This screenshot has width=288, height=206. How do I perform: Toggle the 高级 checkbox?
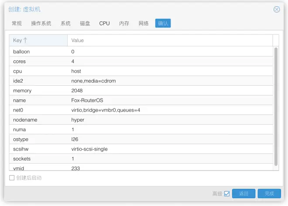click(227, 194)
